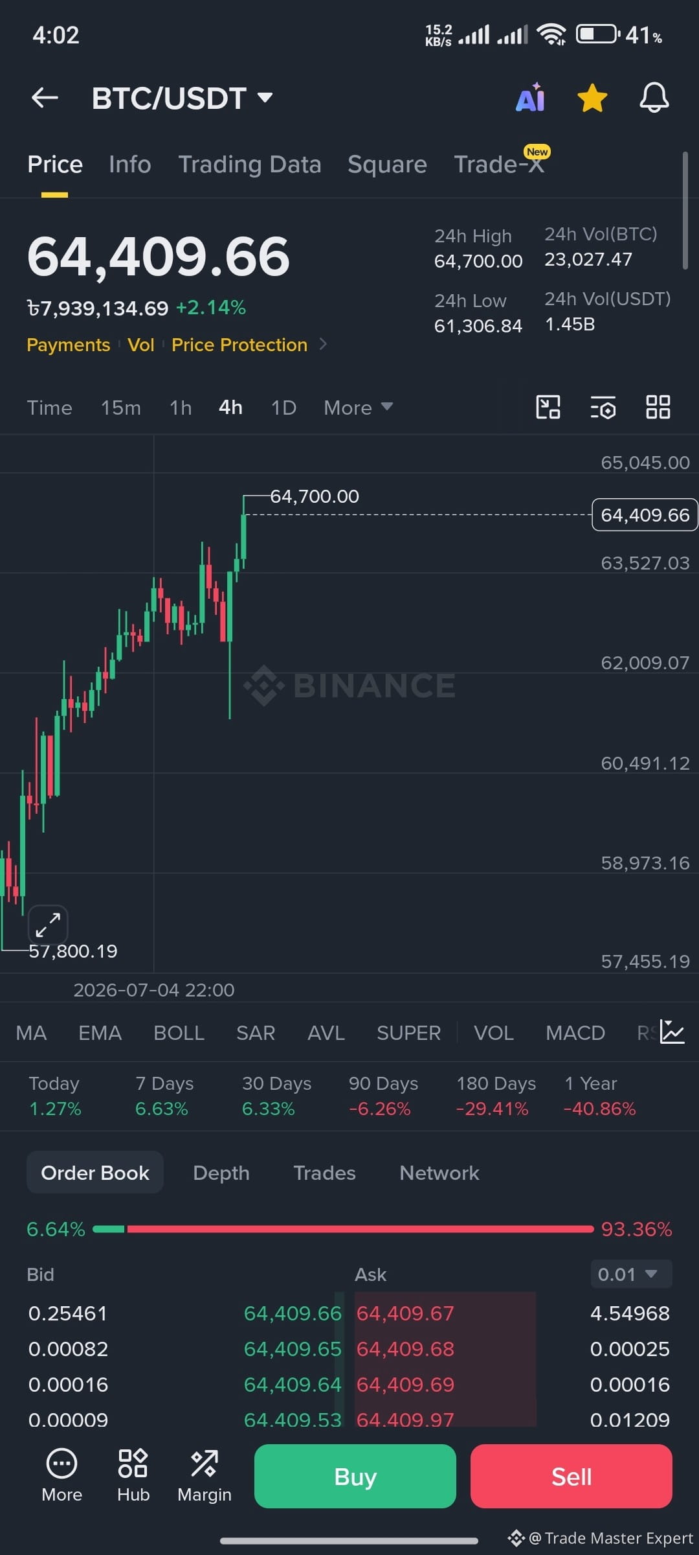Open the Hub icon

point(133,1476)
